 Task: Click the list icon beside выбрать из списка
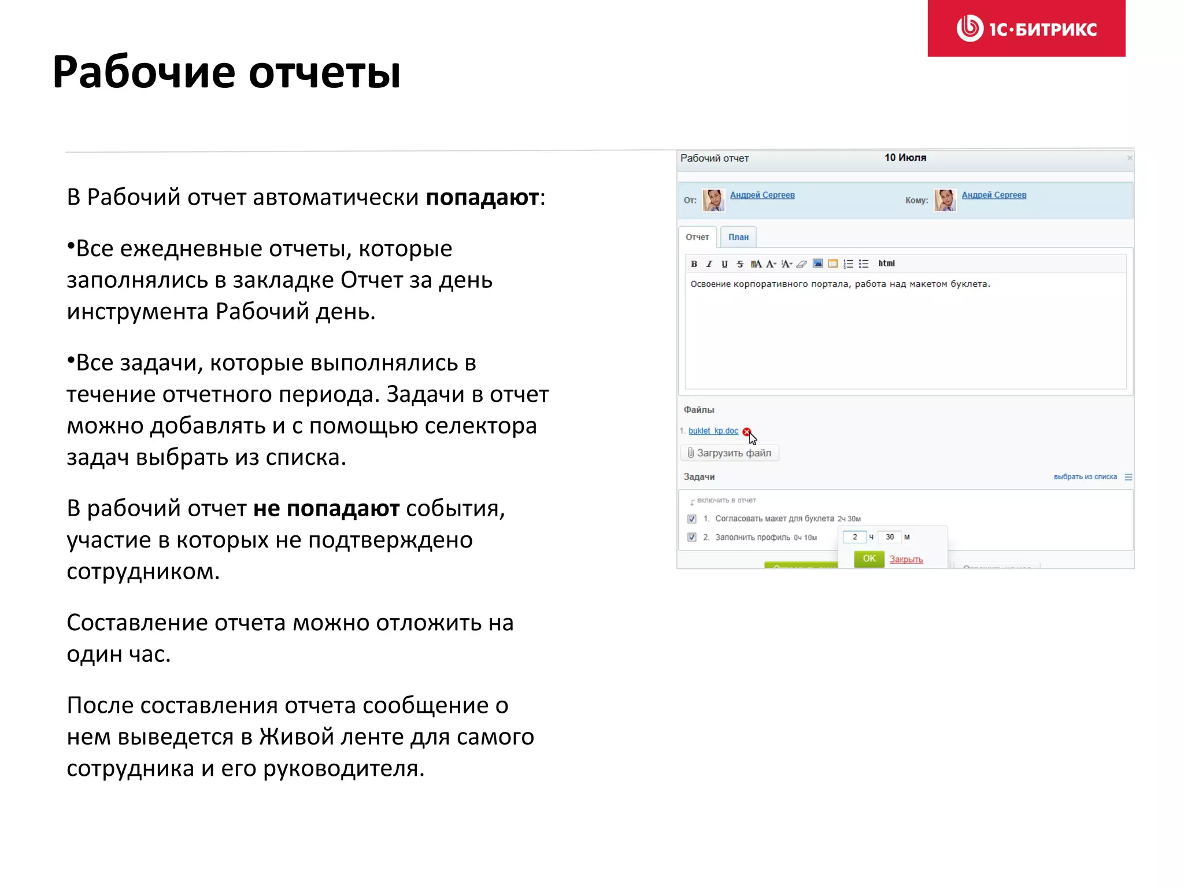click(x=1128, y=477)
